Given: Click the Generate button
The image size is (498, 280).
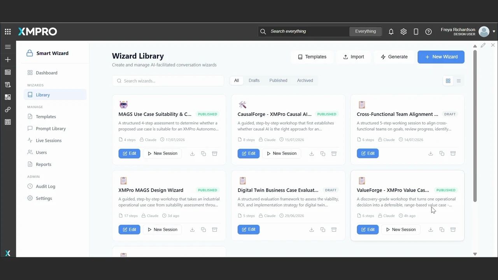Looking at the screenshot, I should pos(394,57).
